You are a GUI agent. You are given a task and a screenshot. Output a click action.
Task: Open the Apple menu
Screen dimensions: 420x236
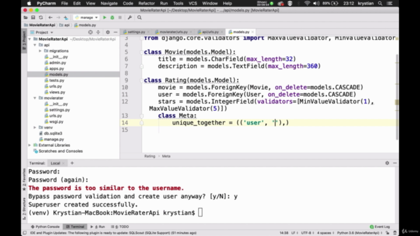click(x=29, y=3)
